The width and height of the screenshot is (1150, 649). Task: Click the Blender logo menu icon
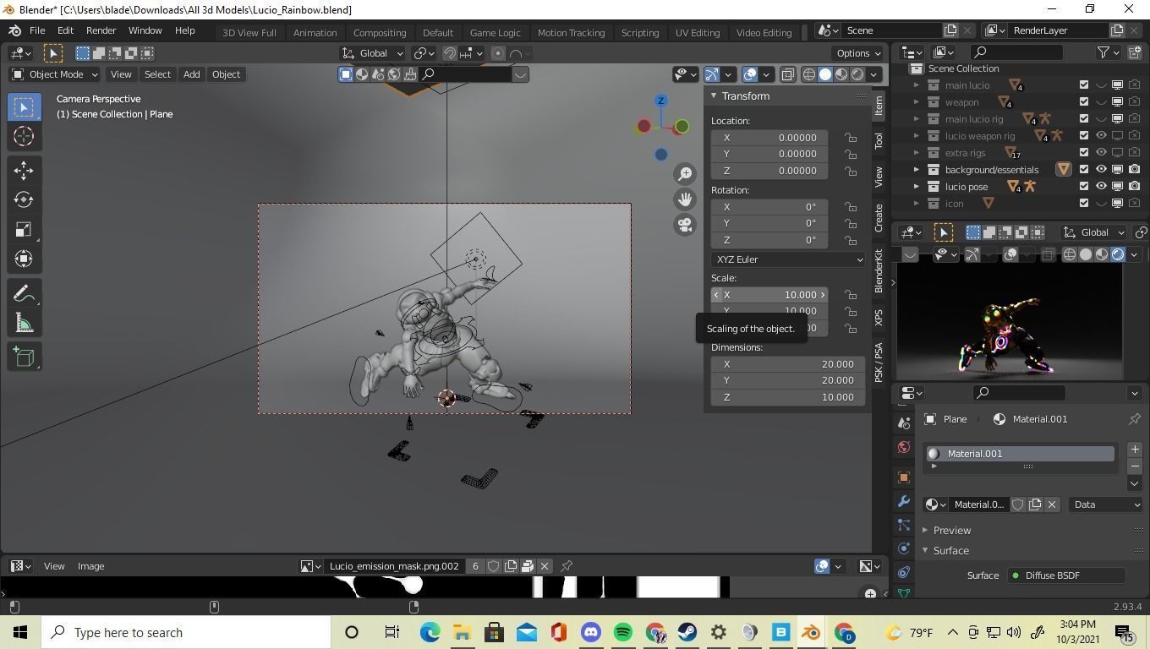[15, 30]
